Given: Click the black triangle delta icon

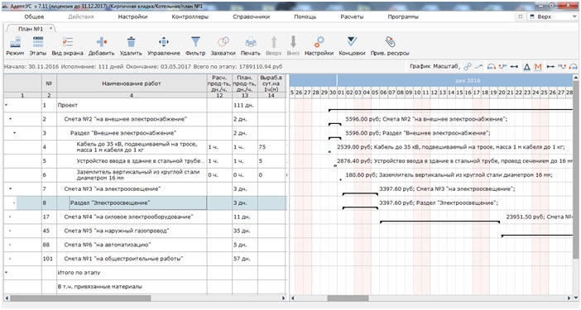Looking at the screenshot, I should click(526, 67).
